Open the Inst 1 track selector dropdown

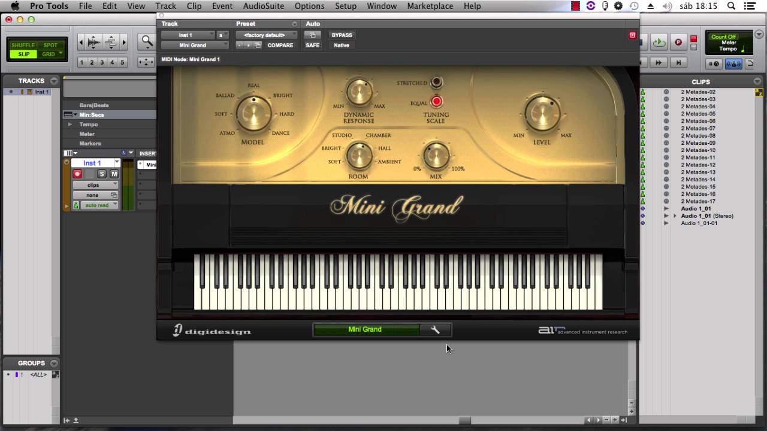click(x=188, y=35)
